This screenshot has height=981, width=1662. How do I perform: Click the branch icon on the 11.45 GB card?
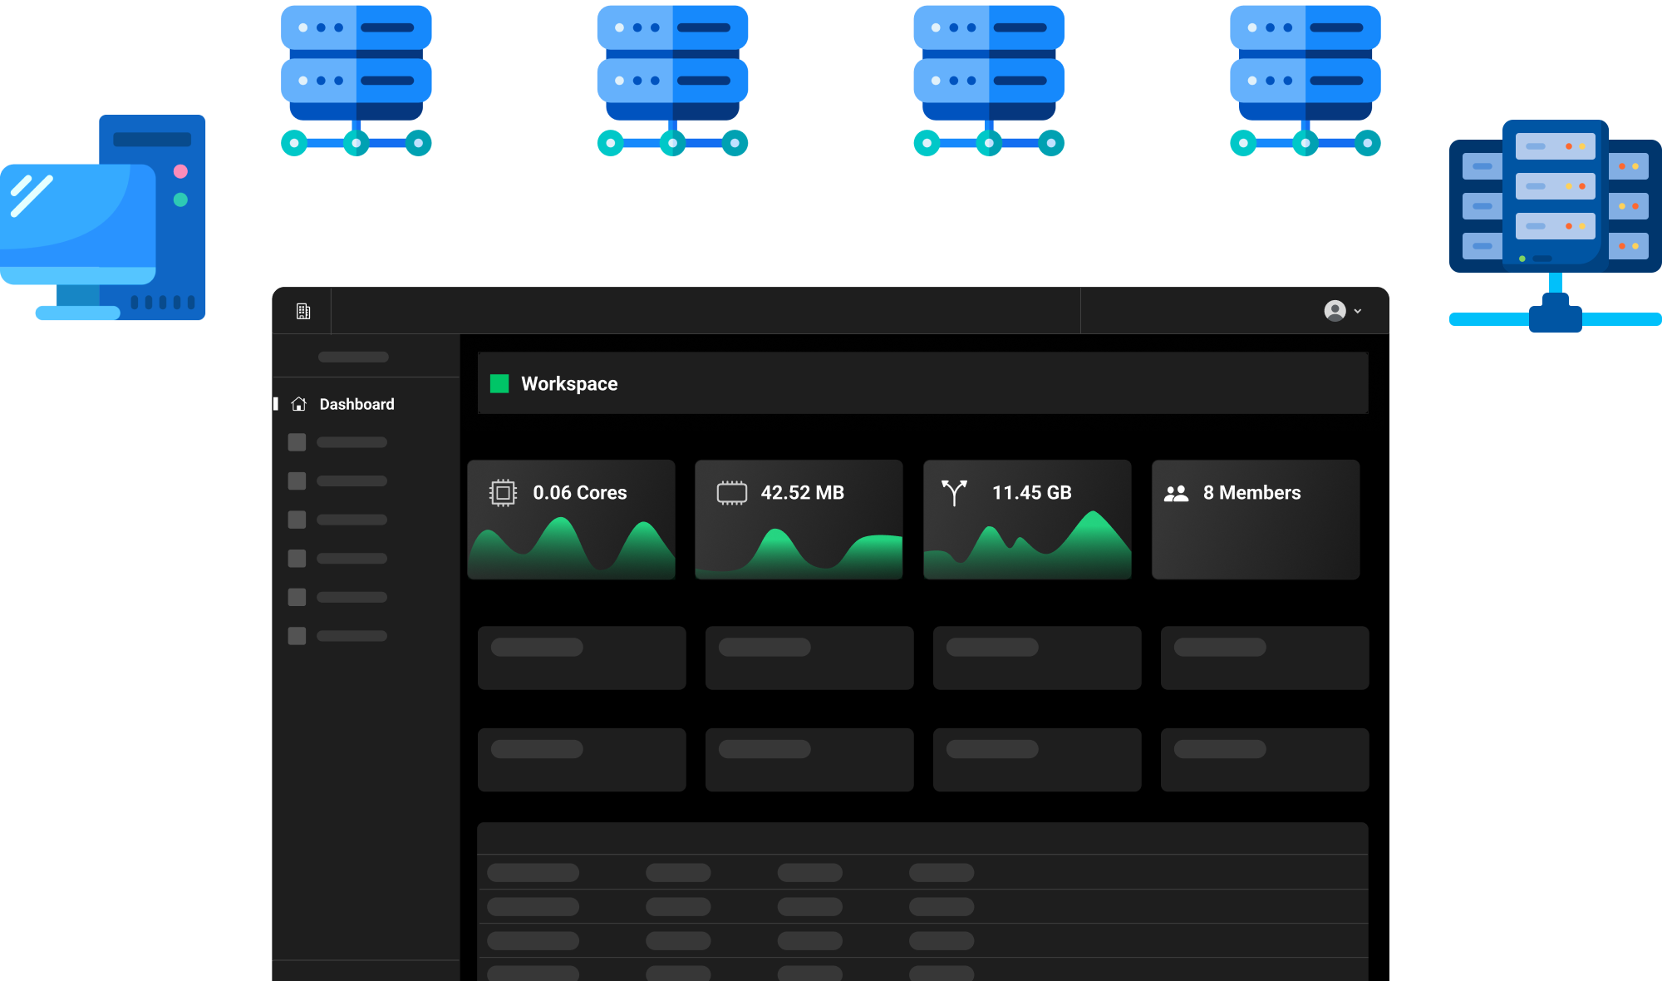coord(954,492)
